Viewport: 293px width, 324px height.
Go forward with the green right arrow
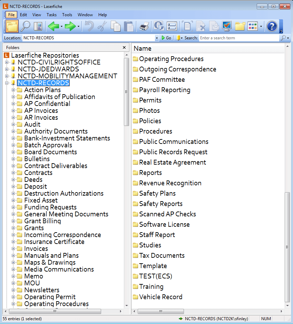(x=70, y=26)
